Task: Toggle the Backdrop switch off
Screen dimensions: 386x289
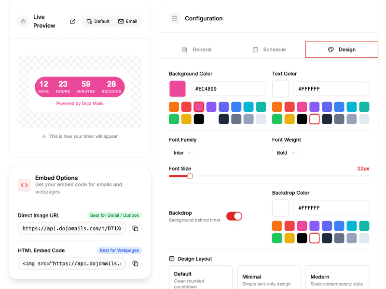Action: point(234,216)
